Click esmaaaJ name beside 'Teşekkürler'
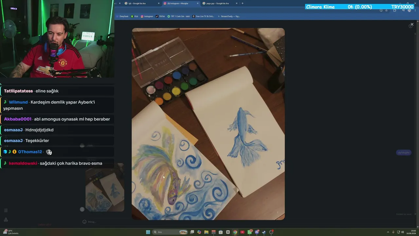This screenshot has height=236, width=419. coord(13,141)
